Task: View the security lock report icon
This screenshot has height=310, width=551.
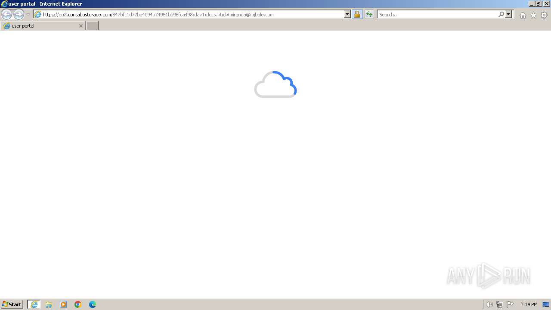Action: pyautogui.click(x=357, y=15)
